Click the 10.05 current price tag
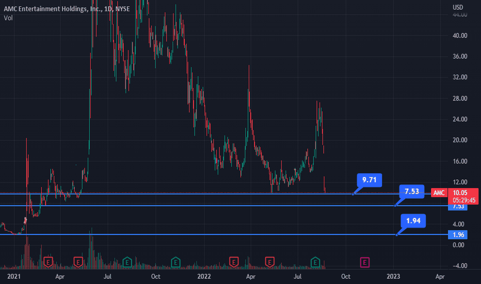The height and width of the screenshot is (284, 481). point(460,193)
